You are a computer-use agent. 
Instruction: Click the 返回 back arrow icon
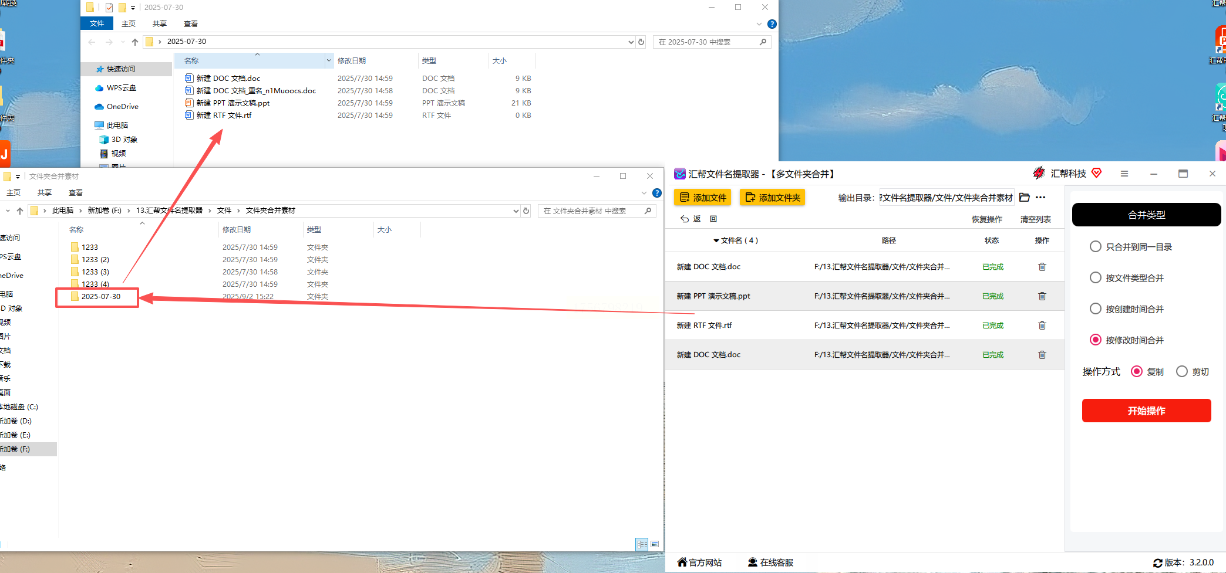[685, 219]
